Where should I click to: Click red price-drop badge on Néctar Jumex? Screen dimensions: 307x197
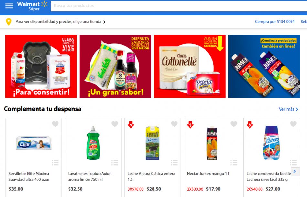click(x=190, y=125)
